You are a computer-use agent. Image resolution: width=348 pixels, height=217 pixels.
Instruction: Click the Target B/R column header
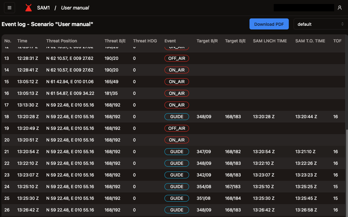[207, 41]
